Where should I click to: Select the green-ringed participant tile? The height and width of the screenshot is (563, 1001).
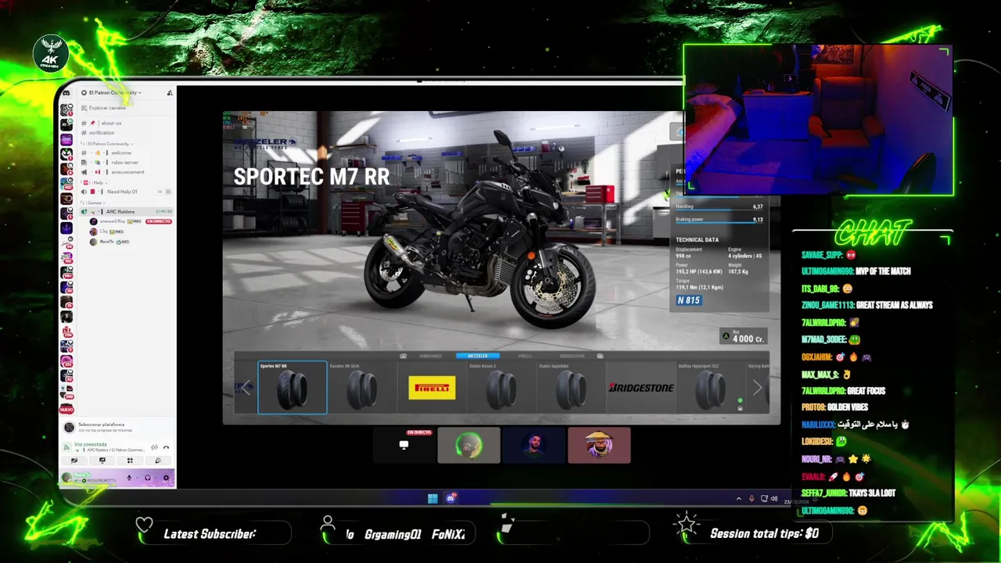[469, 445]
